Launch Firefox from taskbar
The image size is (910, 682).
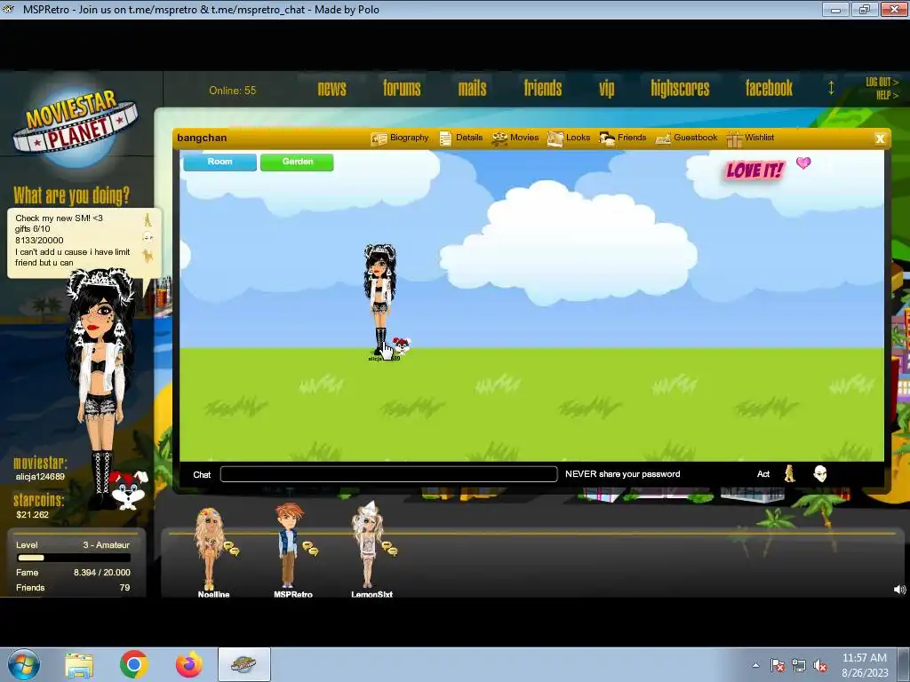click(189, 664)
